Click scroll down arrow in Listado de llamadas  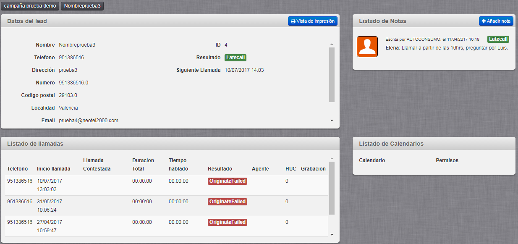point(332,234)
